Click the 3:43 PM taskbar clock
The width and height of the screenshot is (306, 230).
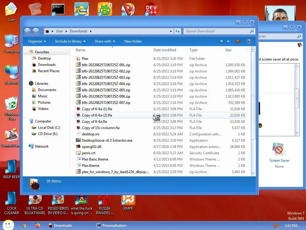tap(291, 226)
